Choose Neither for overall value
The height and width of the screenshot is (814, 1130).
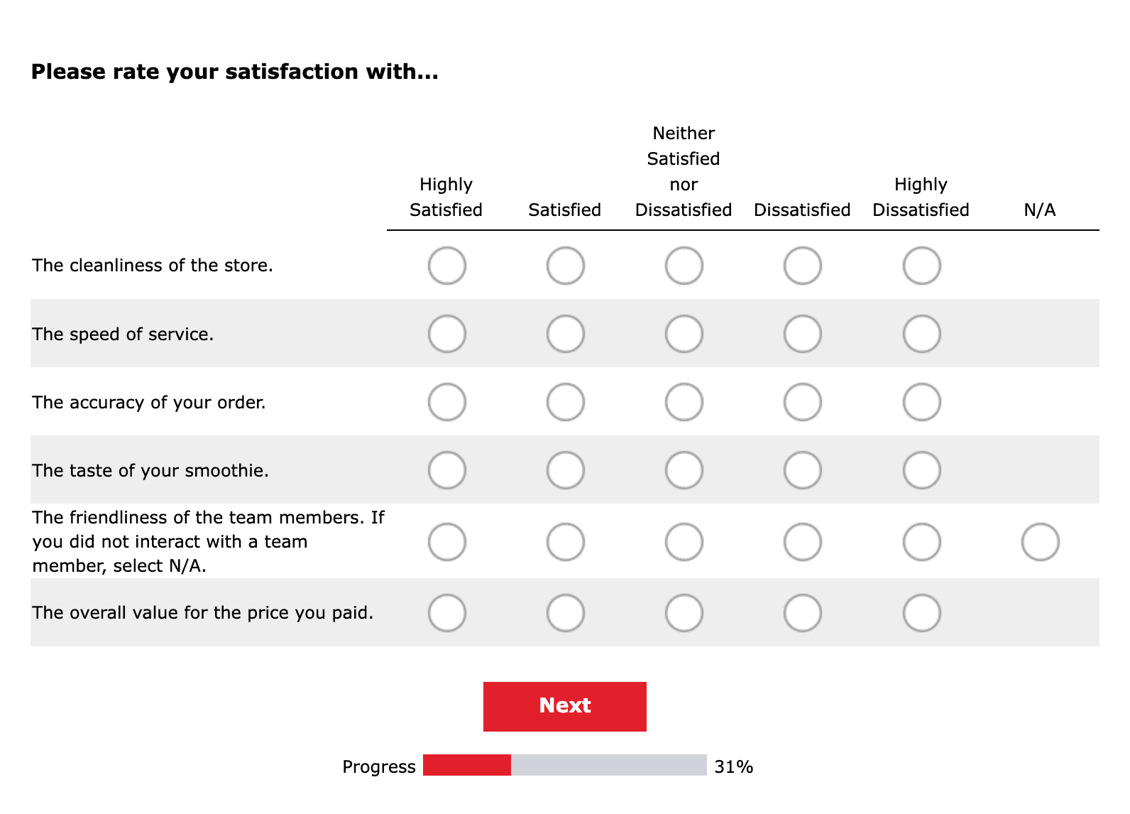tap(684, 613)
